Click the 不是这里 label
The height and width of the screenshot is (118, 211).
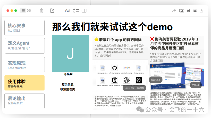tap(196, 85)
